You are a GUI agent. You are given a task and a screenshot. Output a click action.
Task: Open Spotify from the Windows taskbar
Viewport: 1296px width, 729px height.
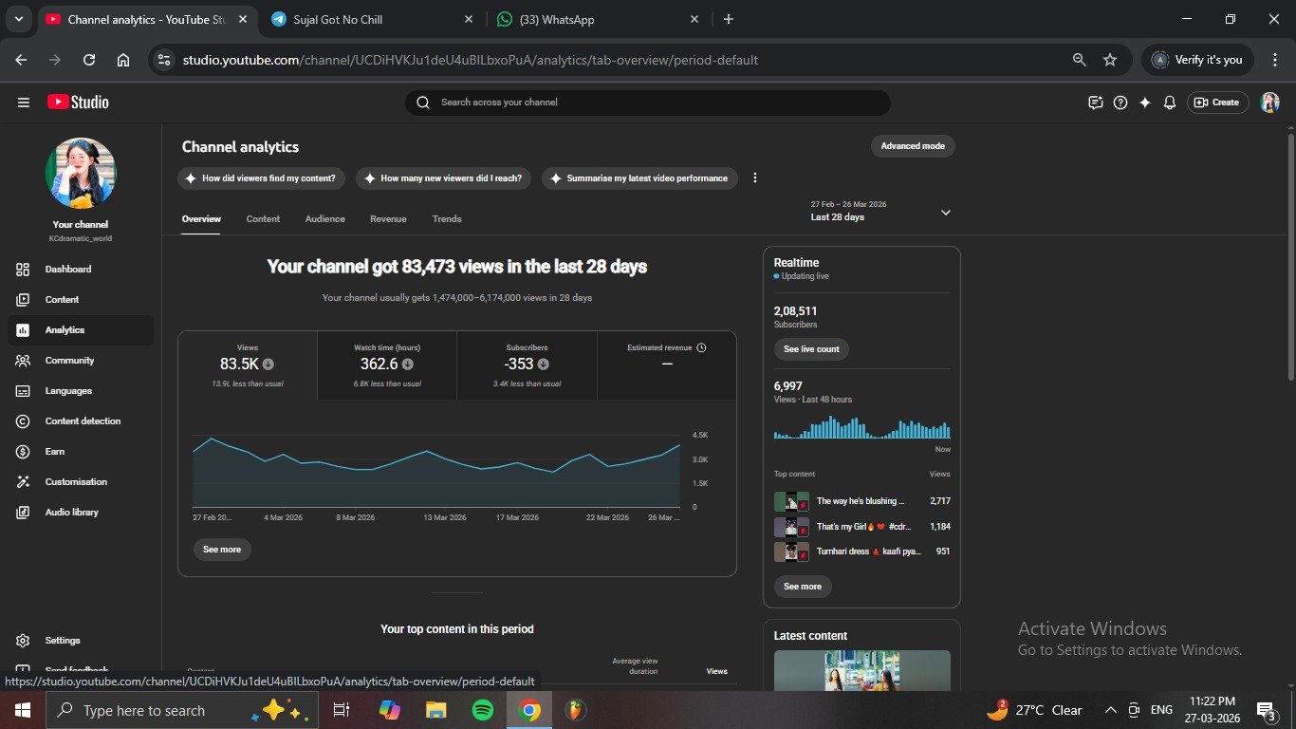tap(483, 710)
